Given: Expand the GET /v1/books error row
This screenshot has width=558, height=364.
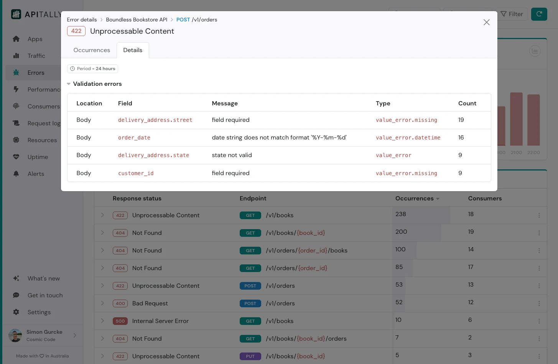Looking at the screenshot, I should click(102, 215).
